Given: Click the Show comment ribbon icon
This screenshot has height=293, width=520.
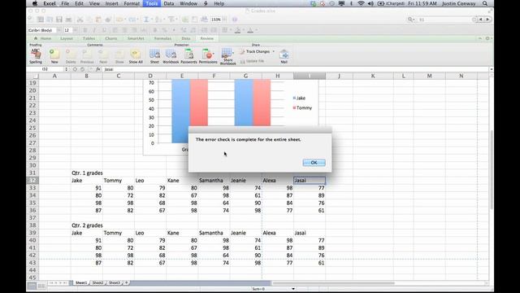Looking at the screenshot, I should (x=119, y=55).
